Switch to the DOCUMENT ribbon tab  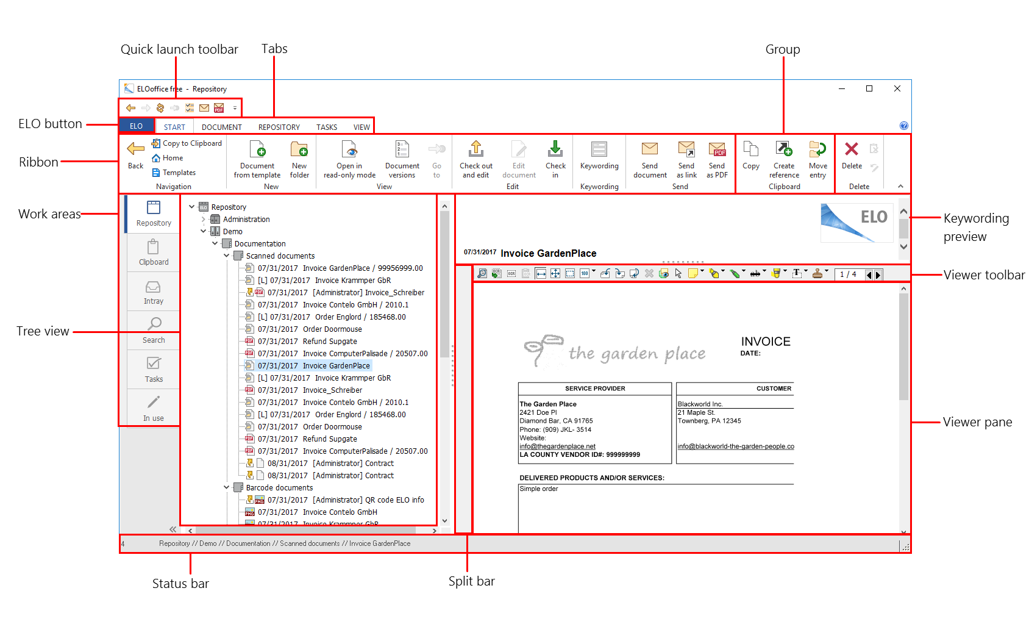tap(222, 127)
